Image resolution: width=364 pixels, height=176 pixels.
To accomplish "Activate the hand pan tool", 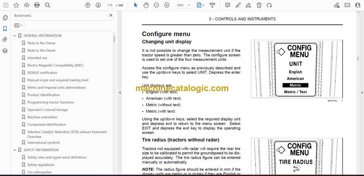I will tap(146, 5).
